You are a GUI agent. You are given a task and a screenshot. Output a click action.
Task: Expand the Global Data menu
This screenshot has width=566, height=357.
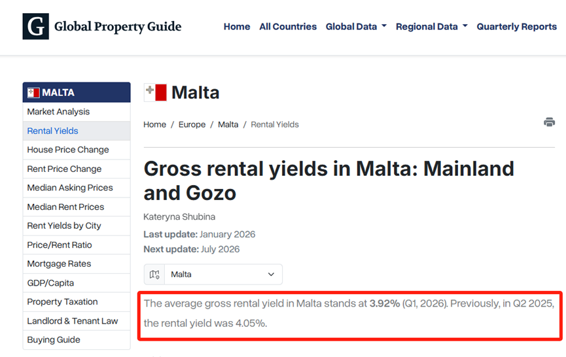356,27
